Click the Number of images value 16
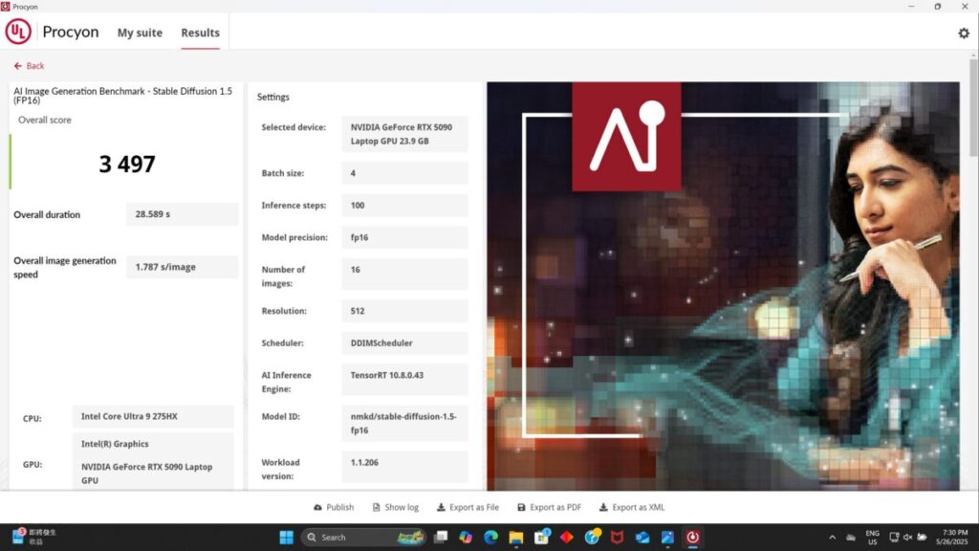Viewport: 979px width, 551px height. [x=404, y=275]
